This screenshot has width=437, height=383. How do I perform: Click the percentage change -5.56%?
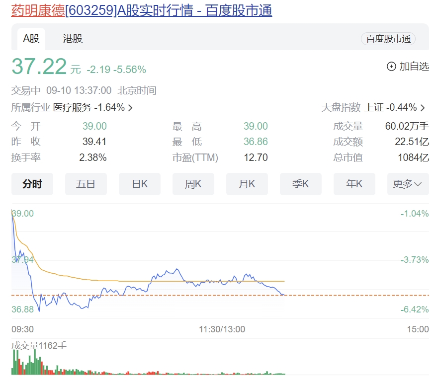click(x=130, y=70)
